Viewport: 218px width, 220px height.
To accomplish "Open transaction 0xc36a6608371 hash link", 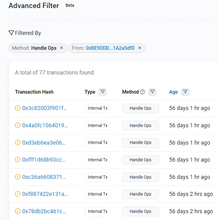I will (44, 177).
